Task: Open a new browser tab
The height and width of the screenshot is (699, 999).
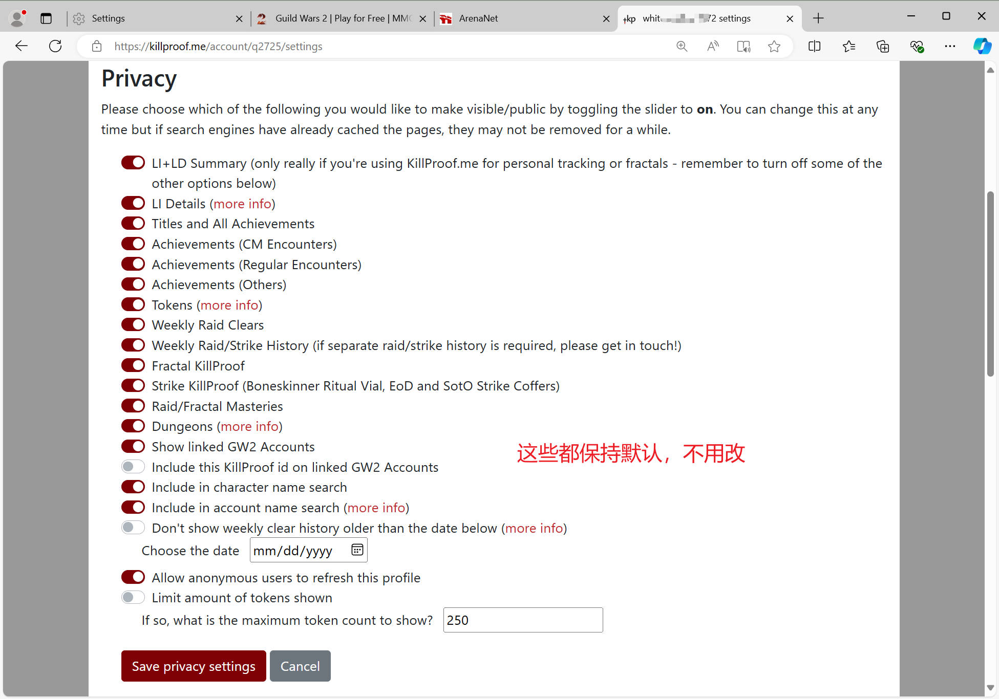Action: (x=818, y=18)
